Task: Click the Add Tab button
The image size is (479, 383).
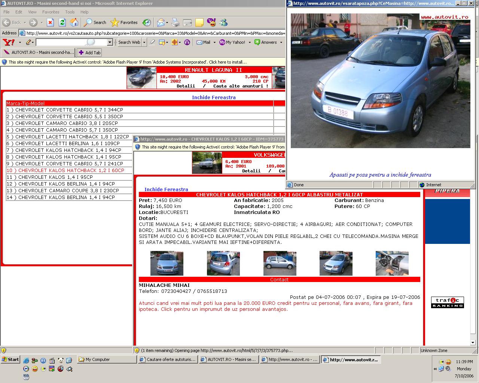Action: (x=89, y=53)
